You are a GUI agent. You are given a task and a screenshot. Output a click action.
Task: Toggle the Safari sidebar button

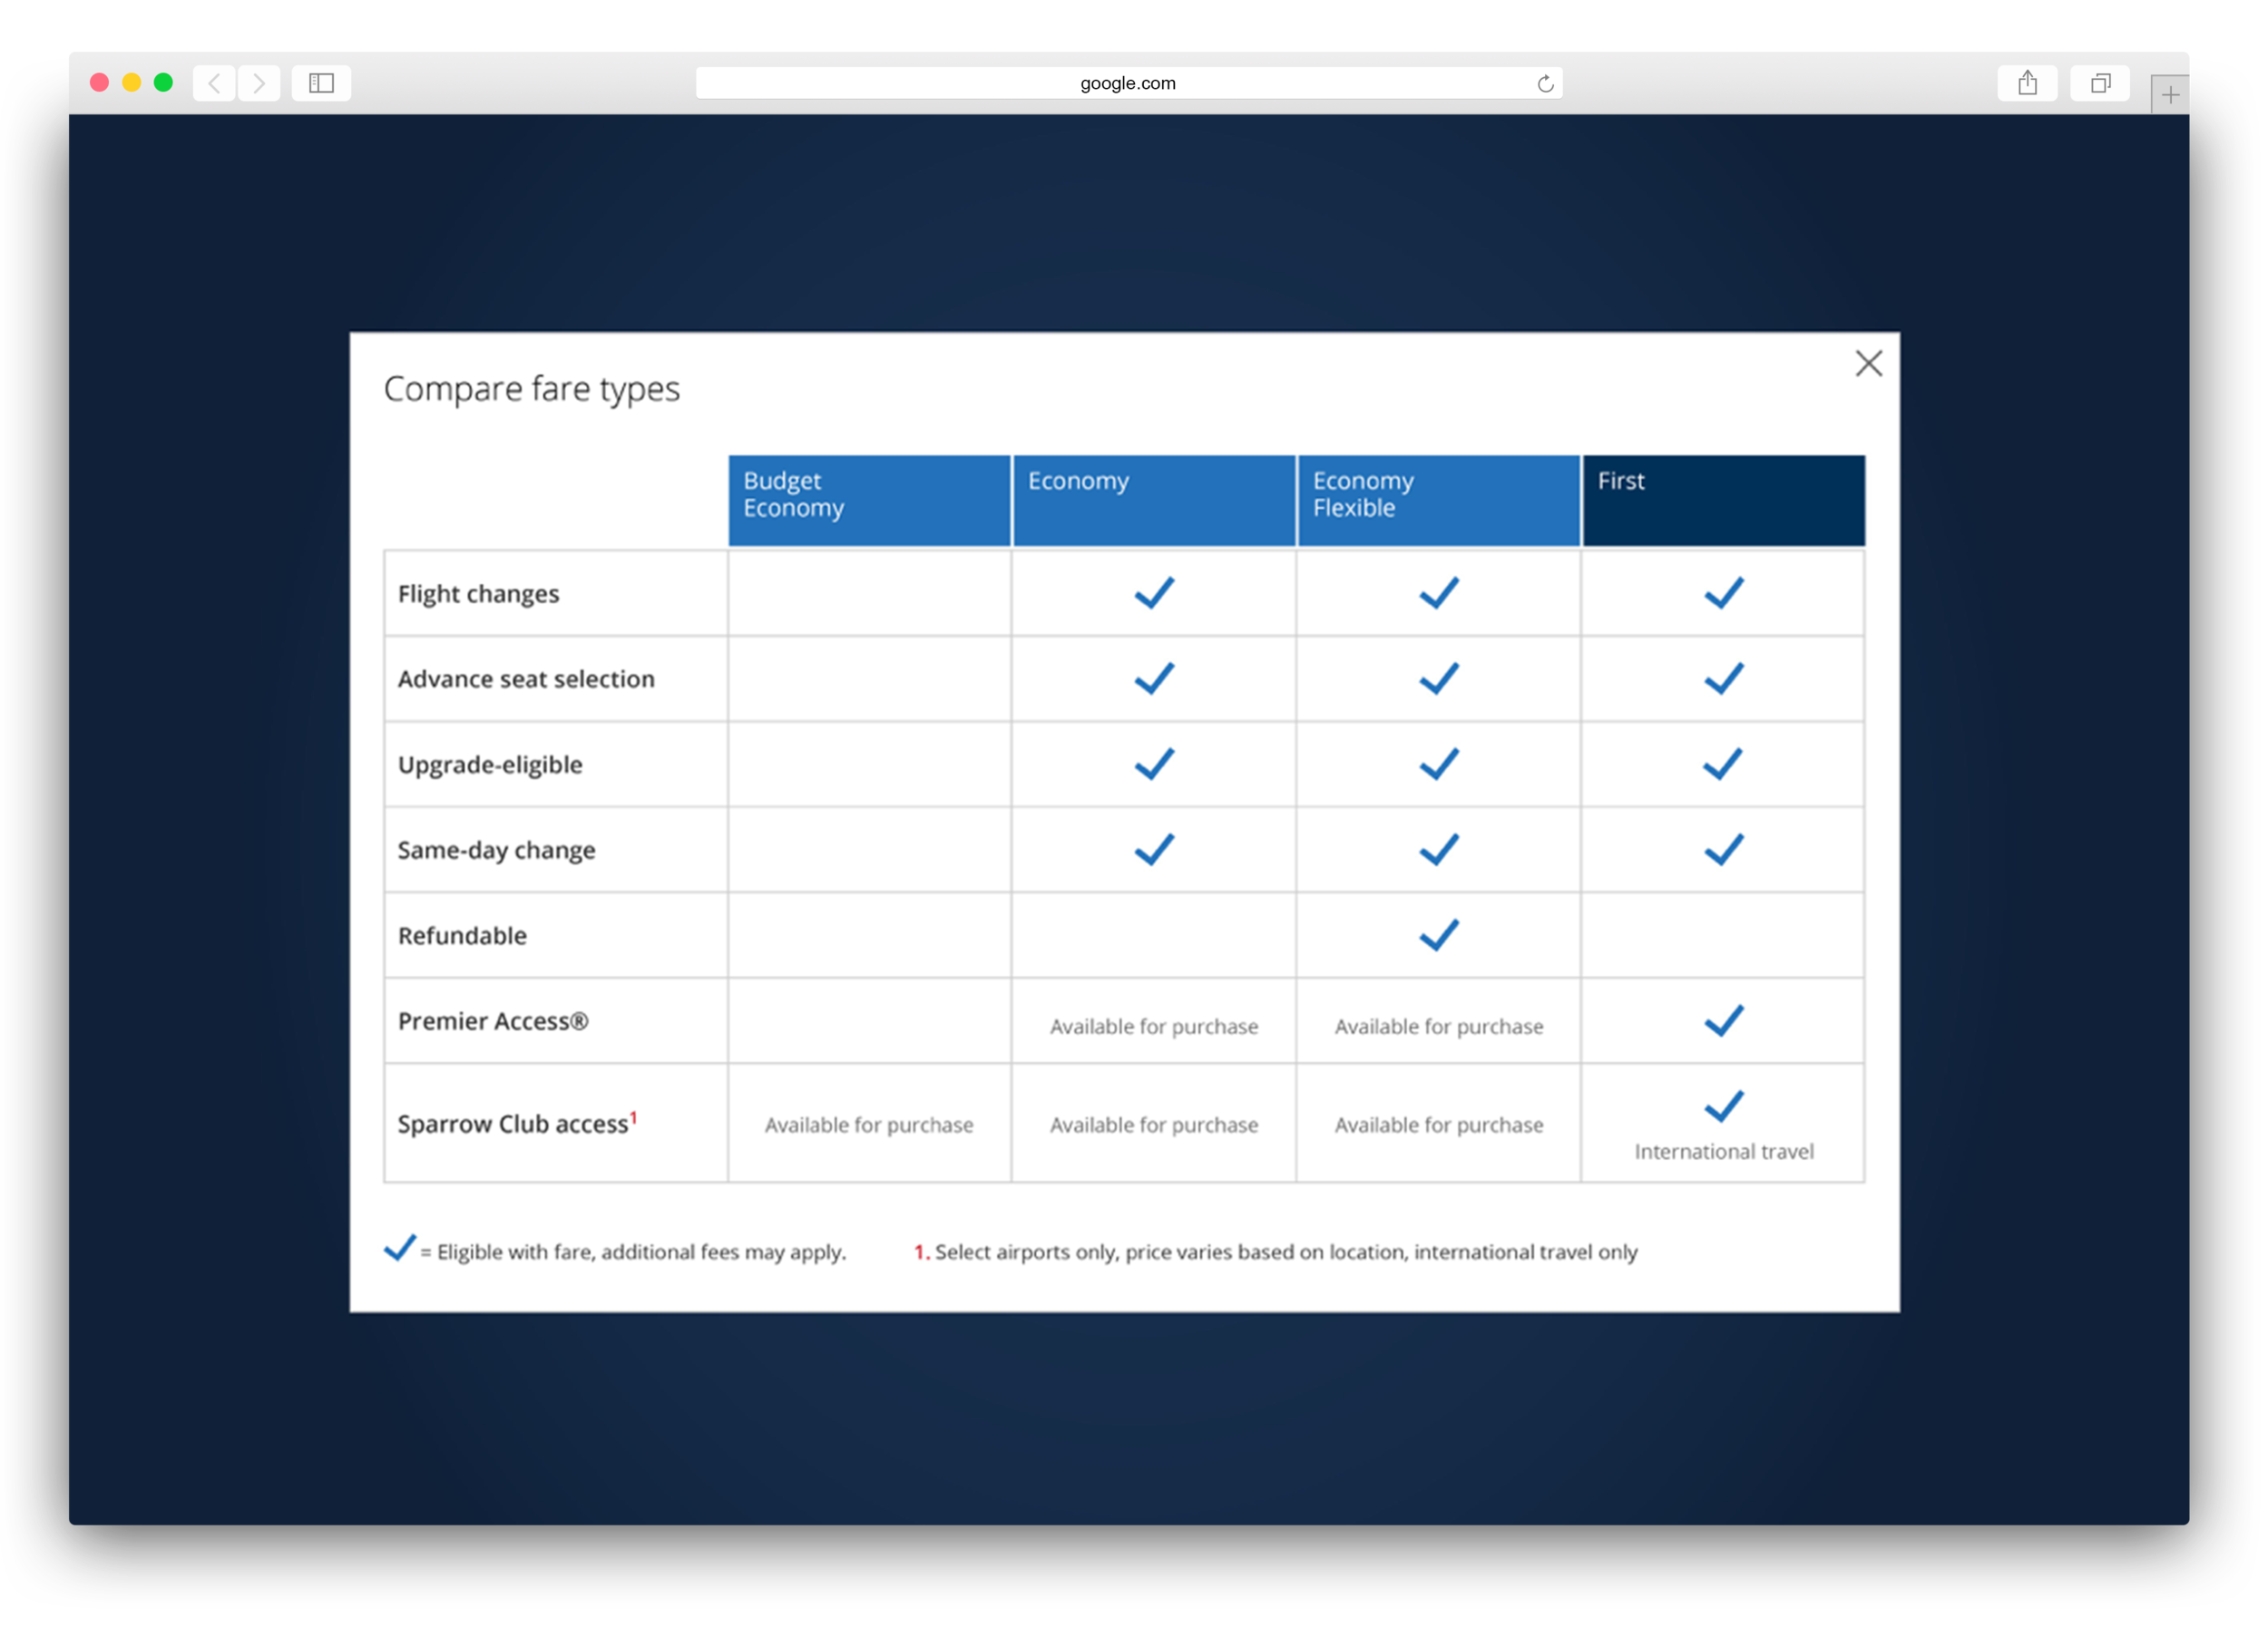coord(321,83)
